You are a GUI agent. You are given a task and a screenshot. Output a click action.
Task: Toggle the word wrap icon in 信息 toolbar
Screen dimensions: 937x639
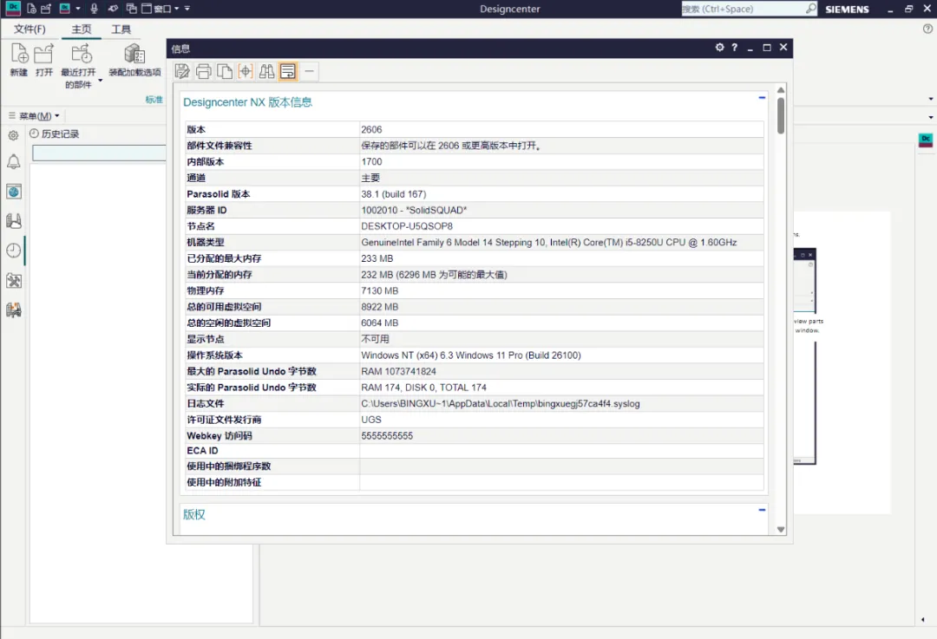tap(288, 72)
